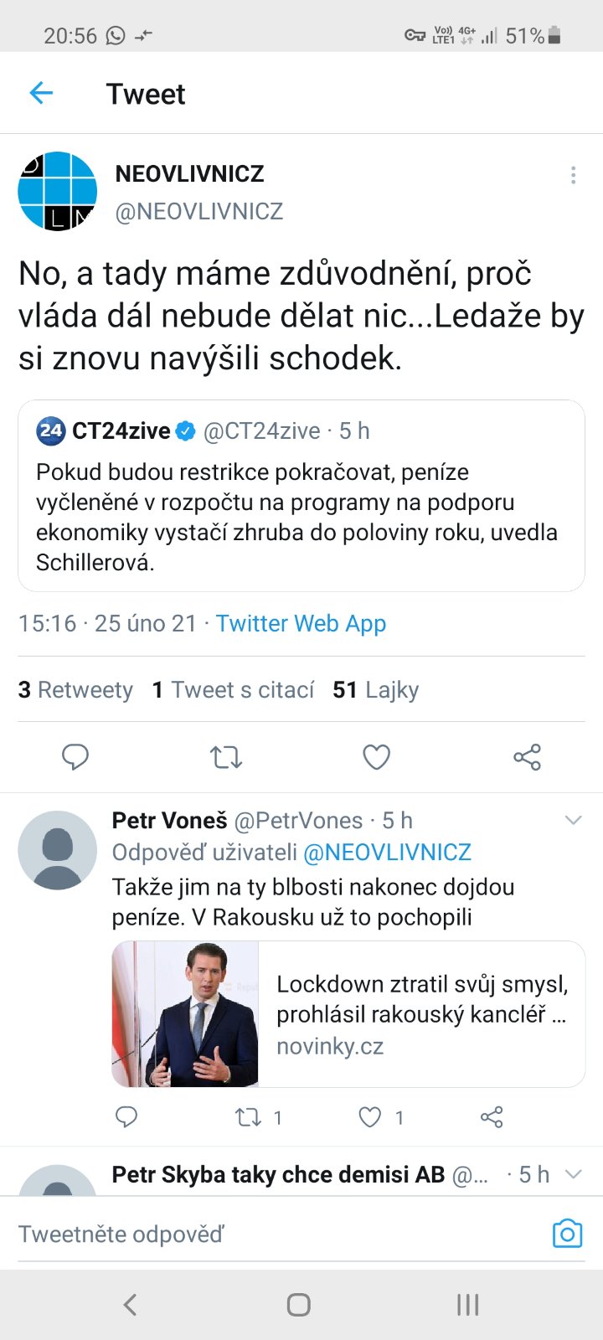
Task: Share Petr Voneš's reply
Action: point(492,1117)
